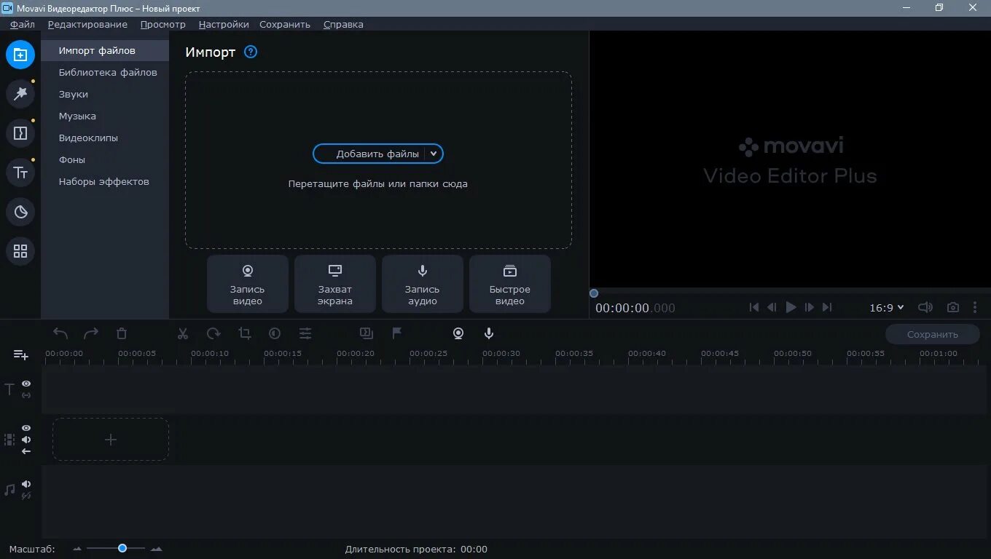Take a snapshot with the camera icon
Viewport: 991px width, 559px height.
[953, 307]
